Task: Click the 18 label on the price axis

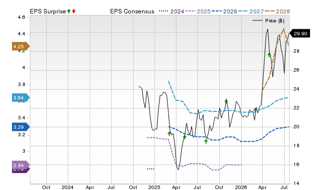Action: [296, 146]
